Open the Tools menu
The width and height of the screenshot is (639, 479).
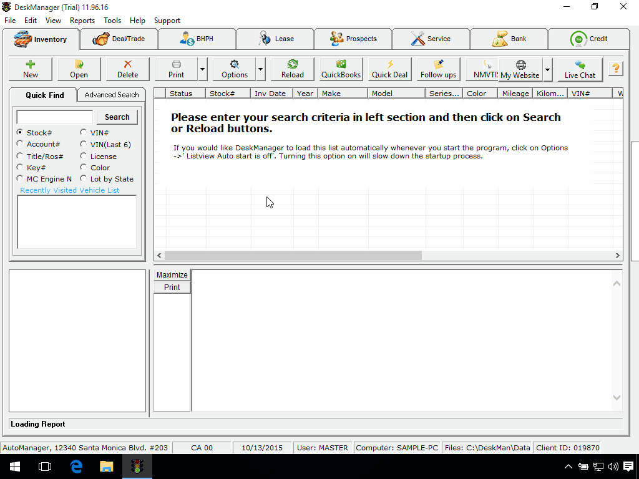(112, 21)
